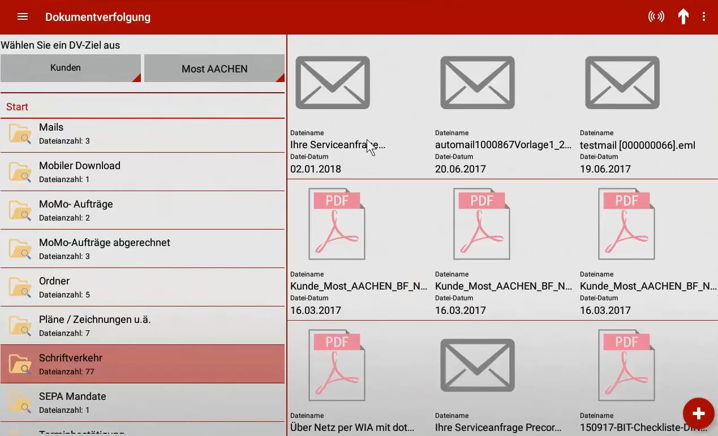This screenshot has height=436, width=718.
Task: Click 'Dateianzahl: 7' under Pläne / Zeichnungen
Action: 65,333
